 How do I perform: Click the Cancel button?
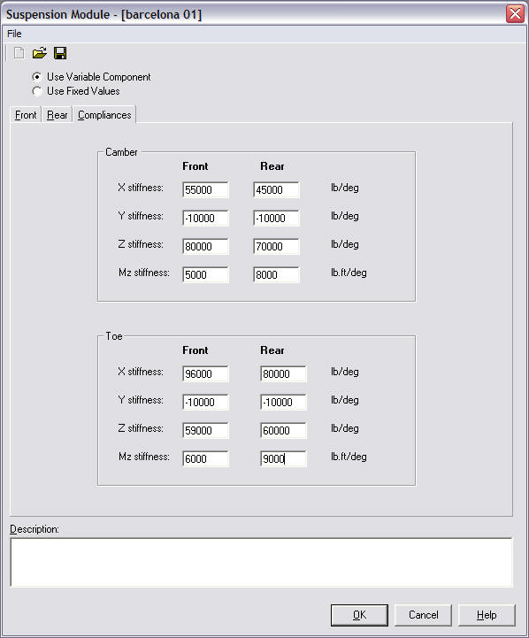click(423, 615)
